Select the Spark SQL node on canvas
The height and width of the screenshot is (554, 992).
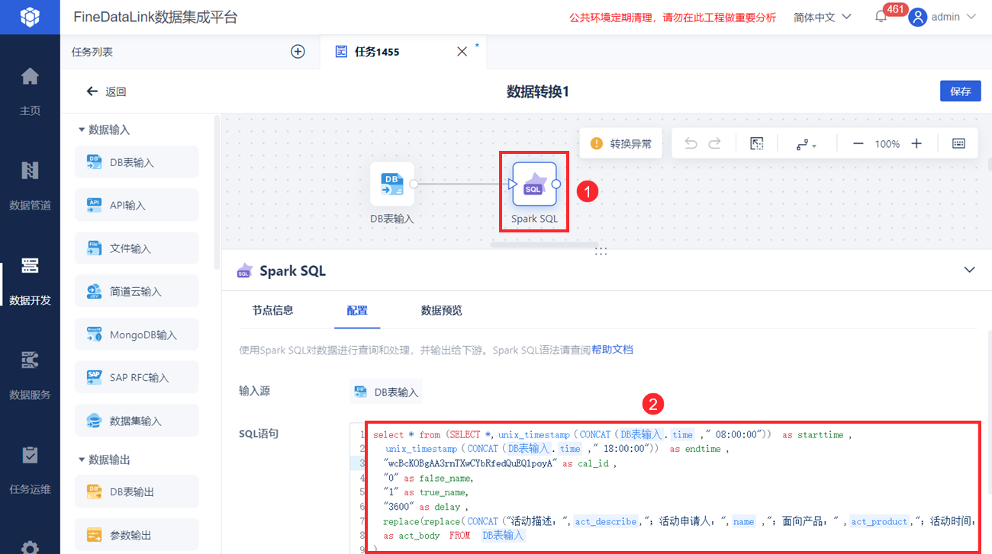[534, 184]
